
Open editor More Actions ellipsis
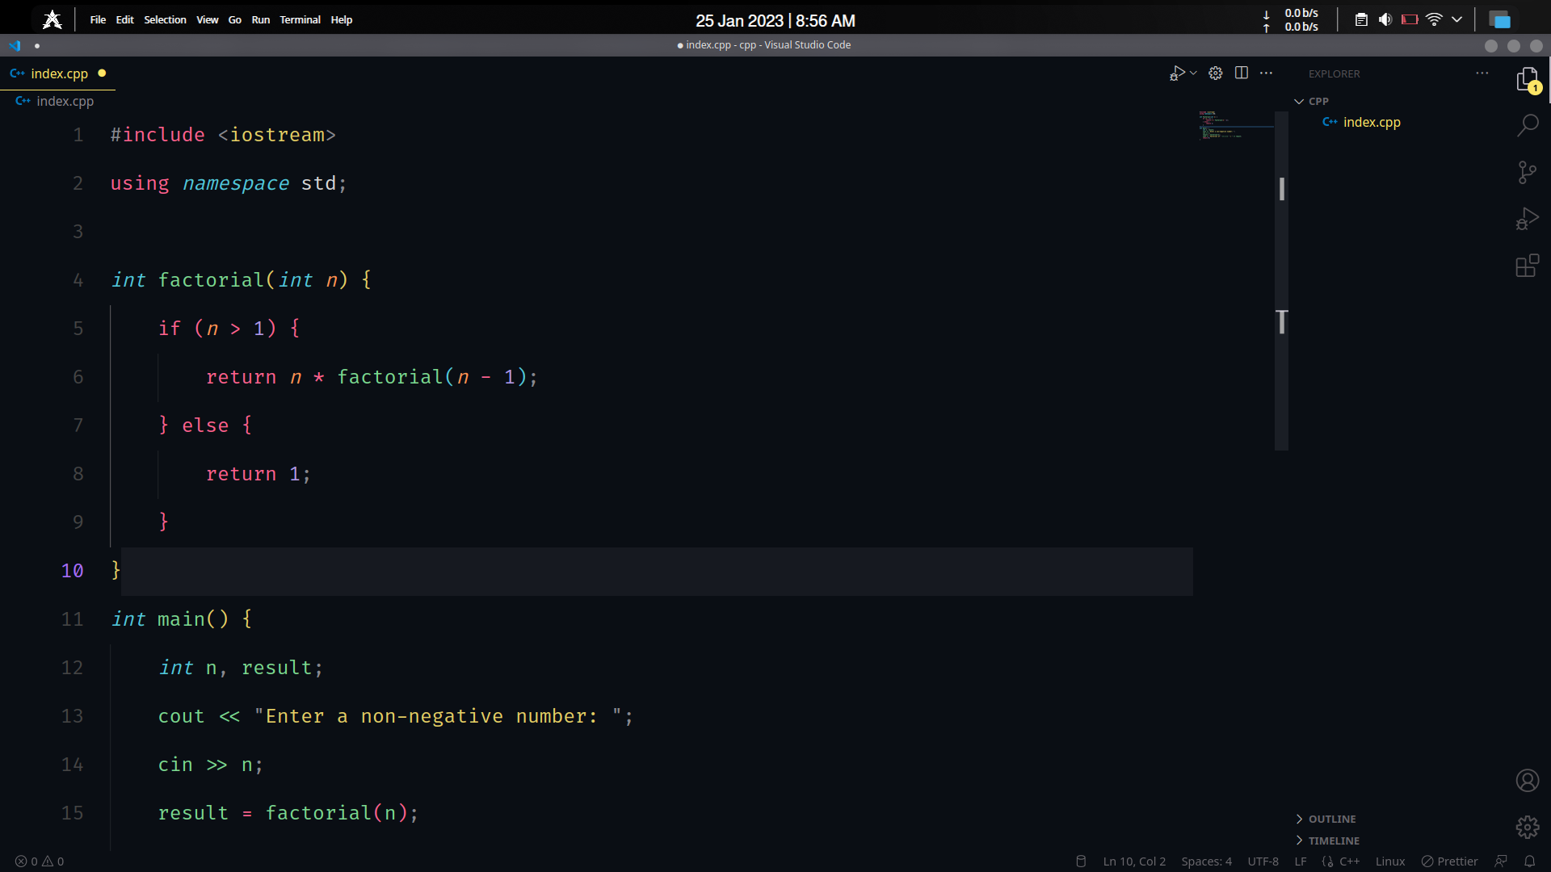point(1266,73)
